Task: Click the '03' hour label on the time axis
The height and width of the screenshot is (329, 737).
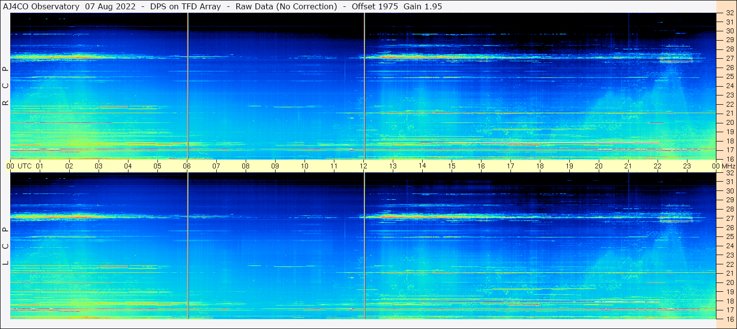Action: (x=99, y=166)
